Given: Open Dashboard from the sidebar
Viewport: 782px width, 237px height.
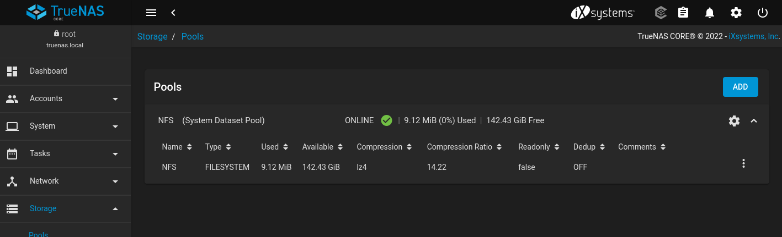Looking at the screenshot, I should click(65, 71).
